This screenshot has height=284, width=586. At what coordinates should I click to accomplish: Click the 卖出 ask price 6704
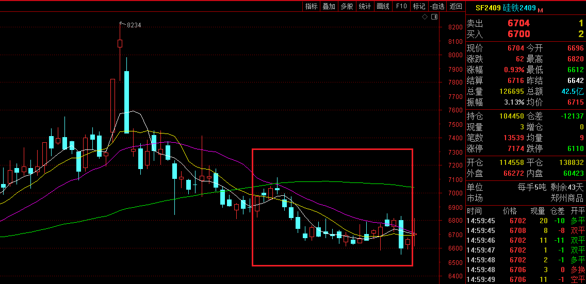coord(518,23)
